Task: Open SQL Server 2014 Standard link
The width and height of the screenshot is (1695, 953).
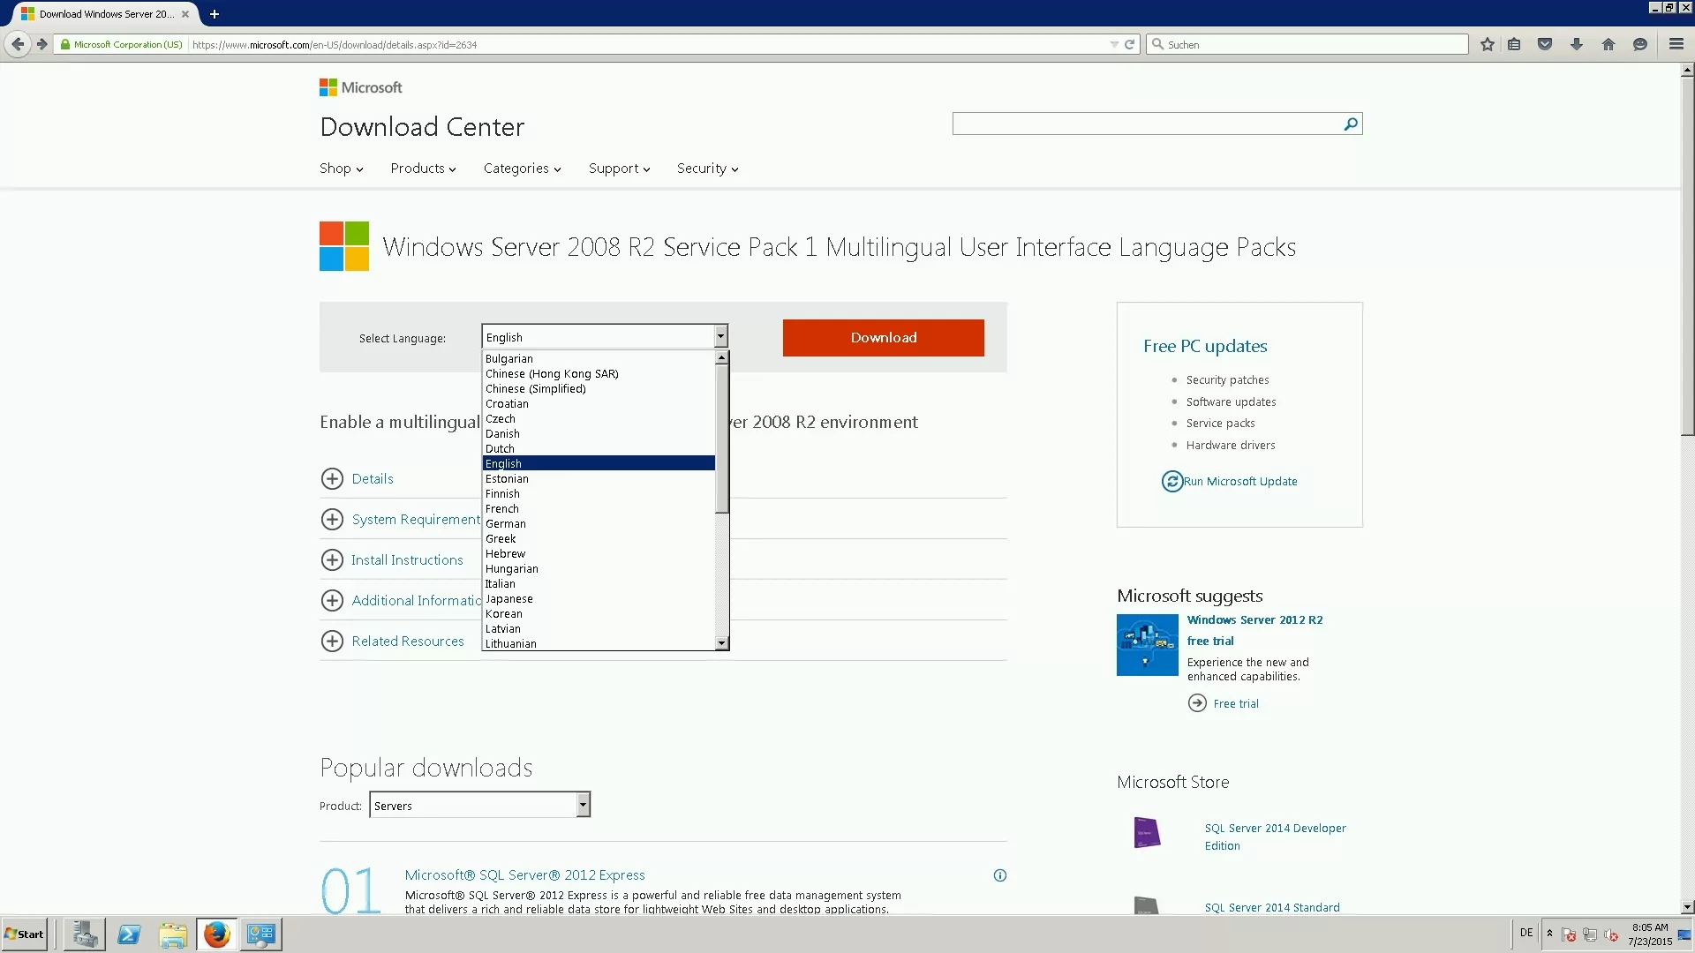Action: click(x=1272, y=907)
